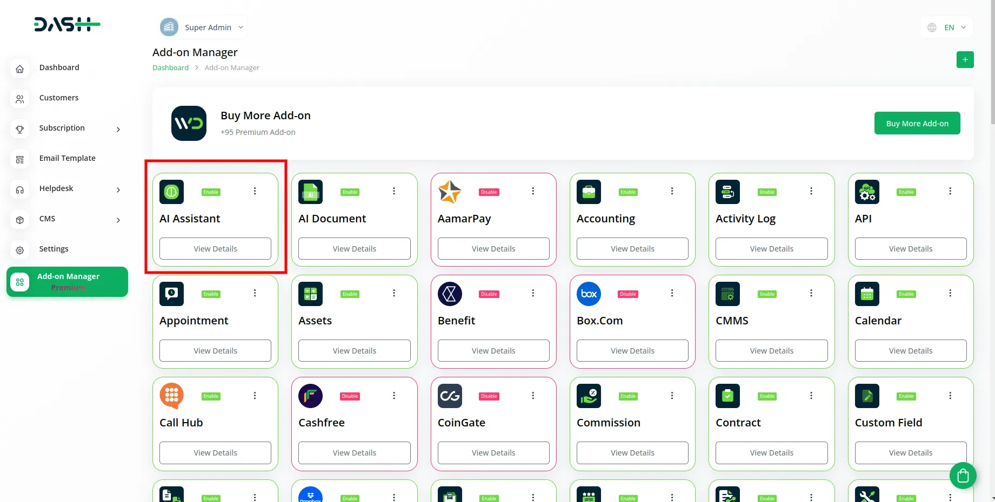The width and height of the screenshot is (995, 502).
Task: Click the Contract add-on icon
Action: click(x=727, y=396)
